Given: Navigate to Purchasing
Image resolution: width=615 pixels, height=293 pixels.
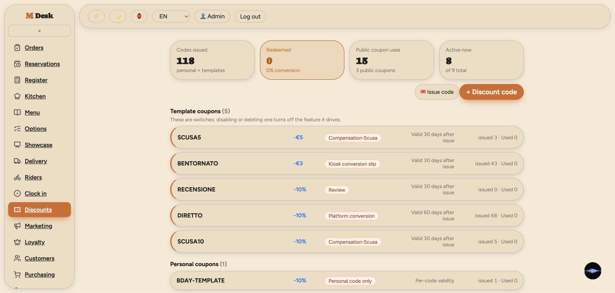Looking at the screenshot, I should tap(40, 275).
